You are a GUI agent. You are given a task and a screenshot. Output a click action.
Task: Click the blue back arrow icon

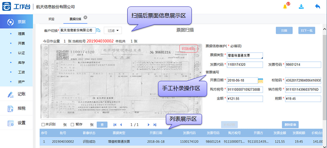317,7
